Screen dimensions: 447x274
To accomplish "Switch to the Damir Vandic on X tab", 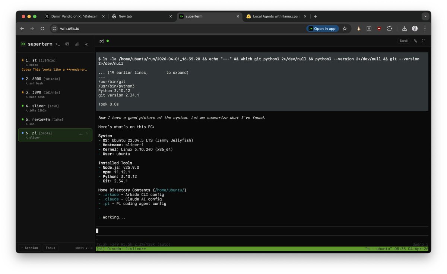I will pos(74,16).
